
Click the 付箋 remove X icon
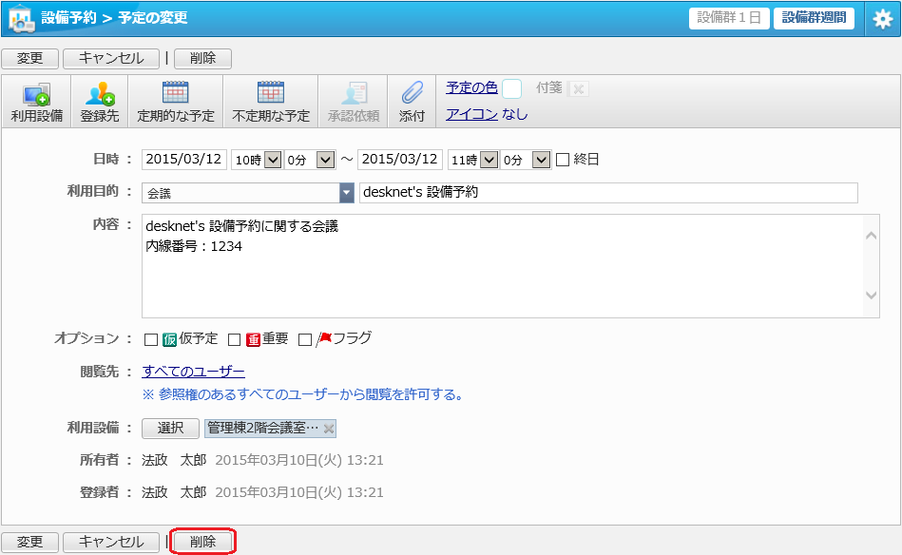pos(578,89)
